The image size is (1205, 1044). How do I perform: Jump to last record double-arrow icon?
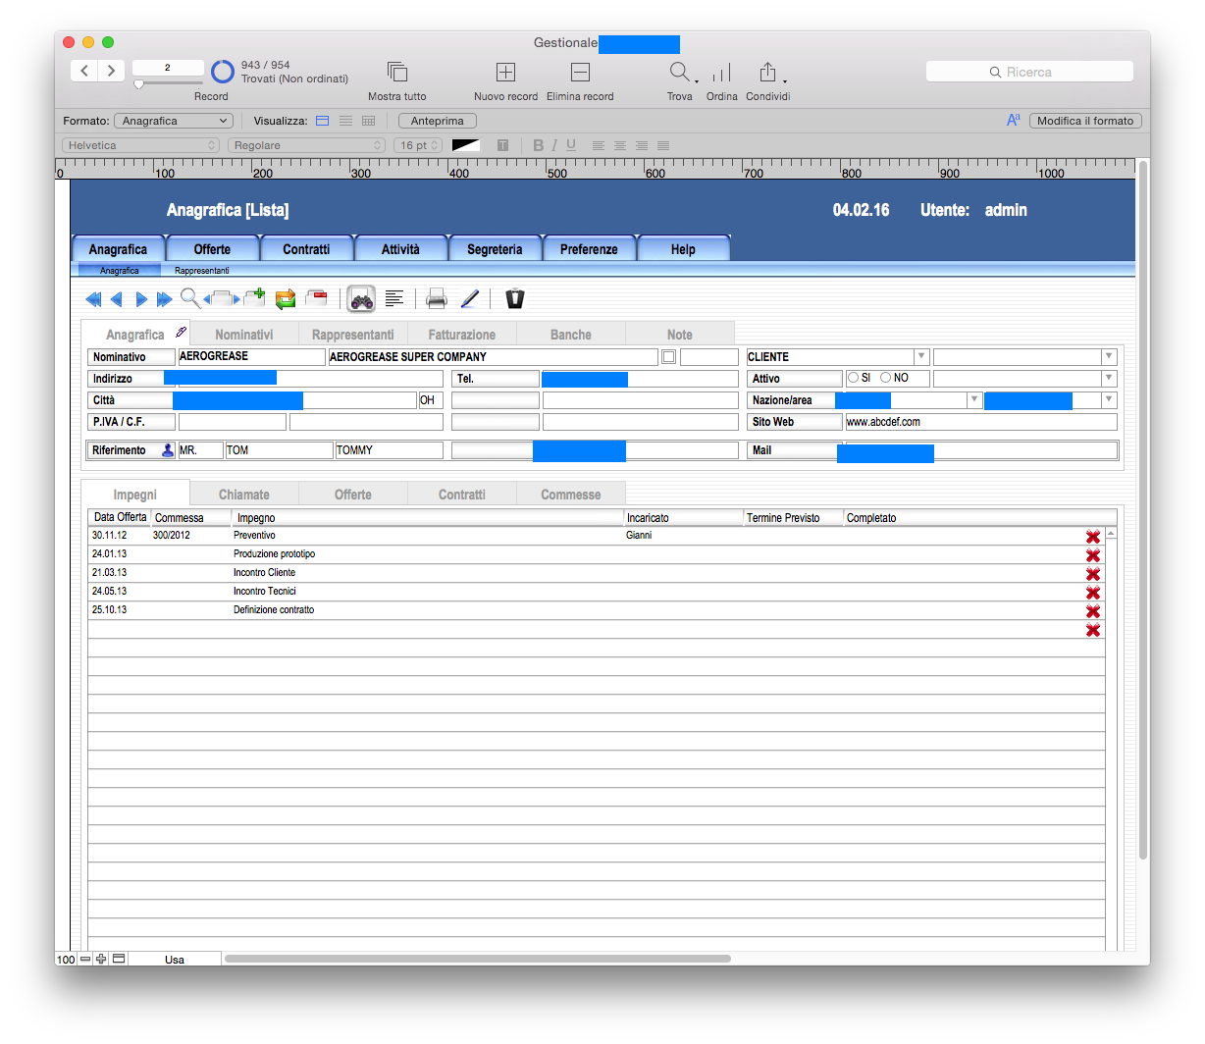coord(164,299)
